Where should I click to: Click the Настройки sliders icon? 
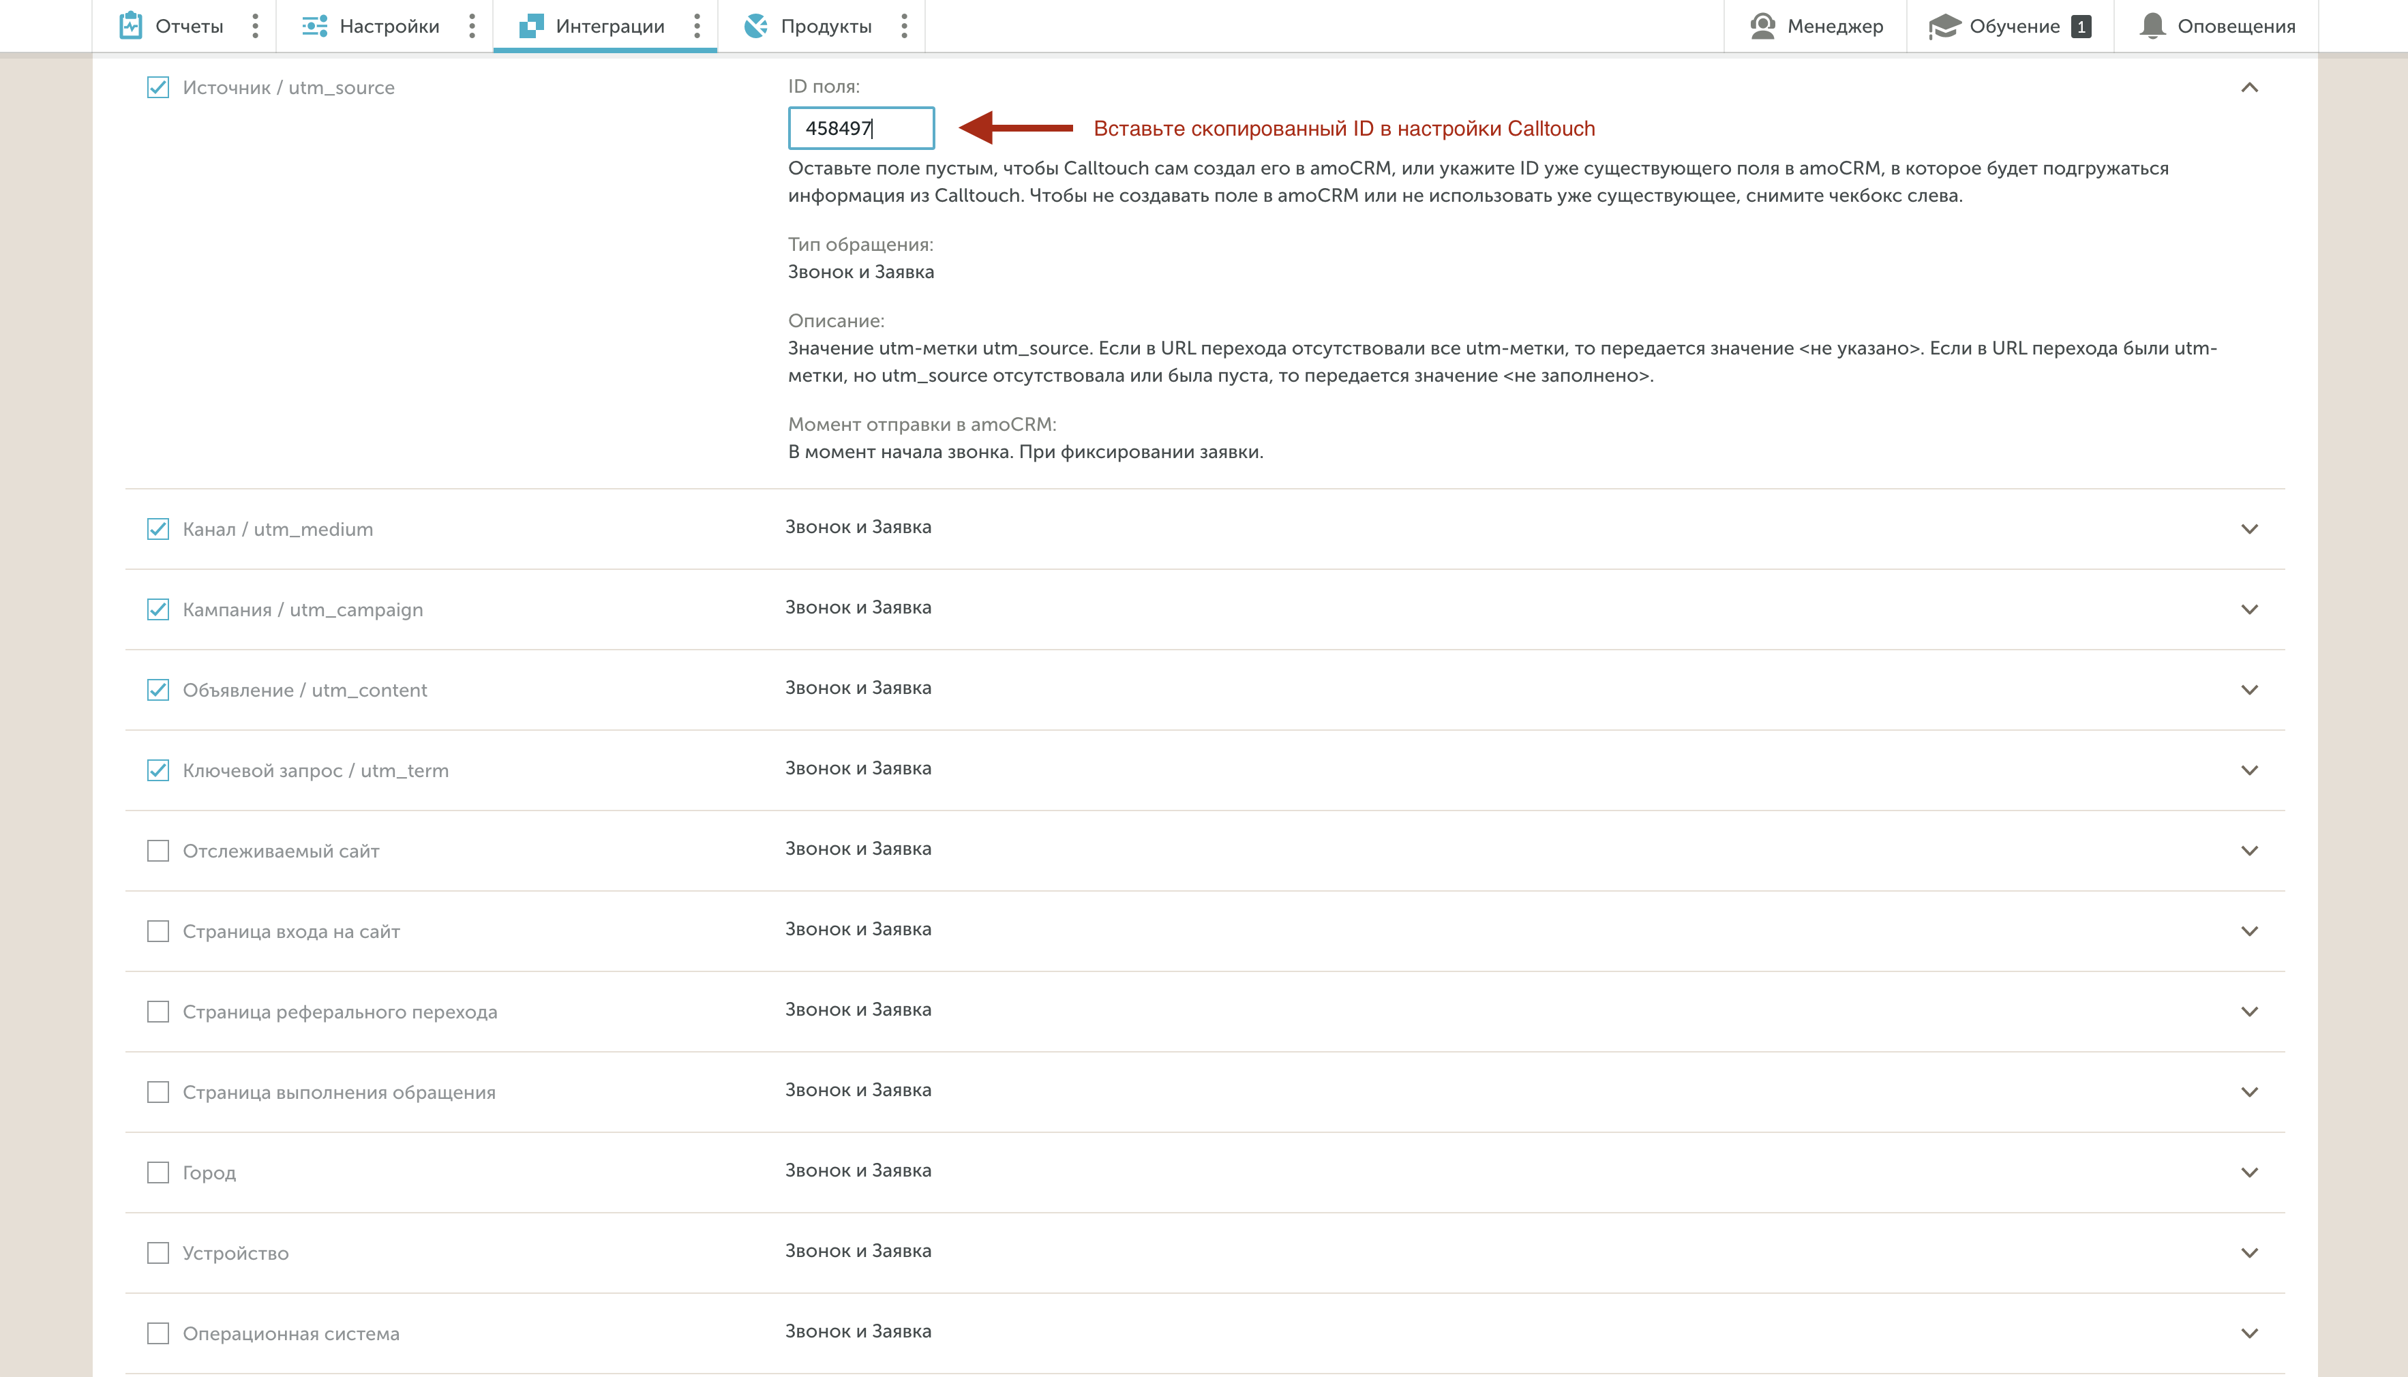pos(314,25)
